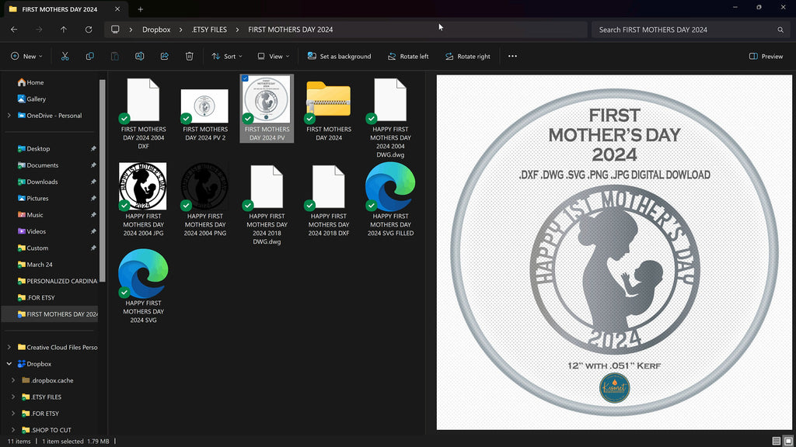Click Rotate left button
This screenshot has height=447, width=796.
(x=408, y=56)
